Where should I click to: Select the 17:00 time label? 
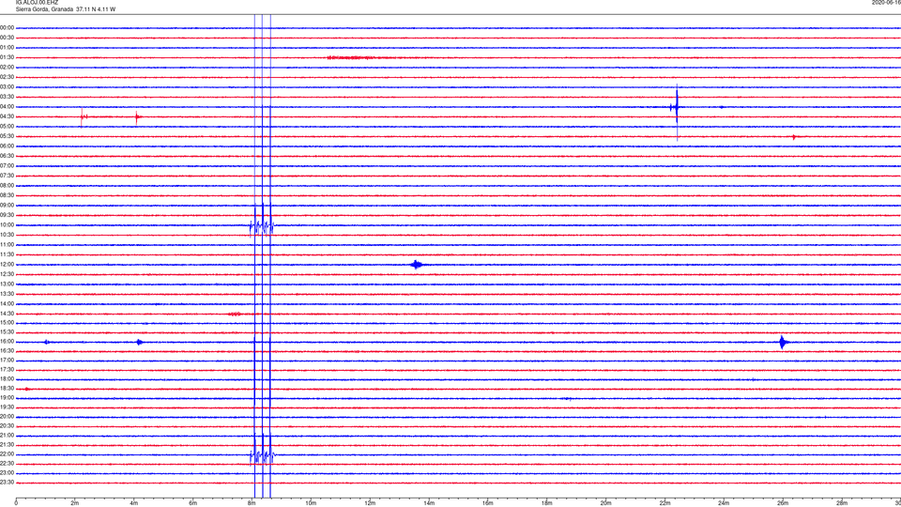(x=8, y=361)
